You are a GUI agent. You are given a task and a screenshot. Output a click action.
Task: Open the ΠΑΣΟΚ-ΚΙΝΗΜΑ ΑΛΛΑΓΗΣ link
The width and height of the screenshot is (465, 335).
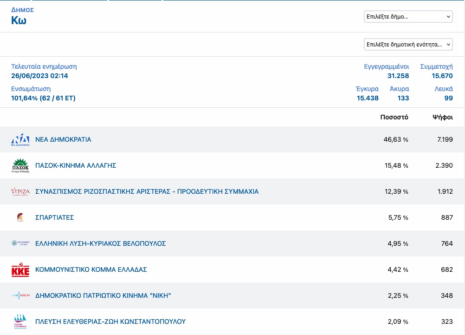[x=76, y=165]
